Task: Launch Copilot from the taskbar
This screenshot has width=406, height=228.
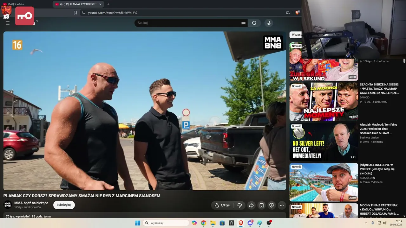Action: (194, 223)
